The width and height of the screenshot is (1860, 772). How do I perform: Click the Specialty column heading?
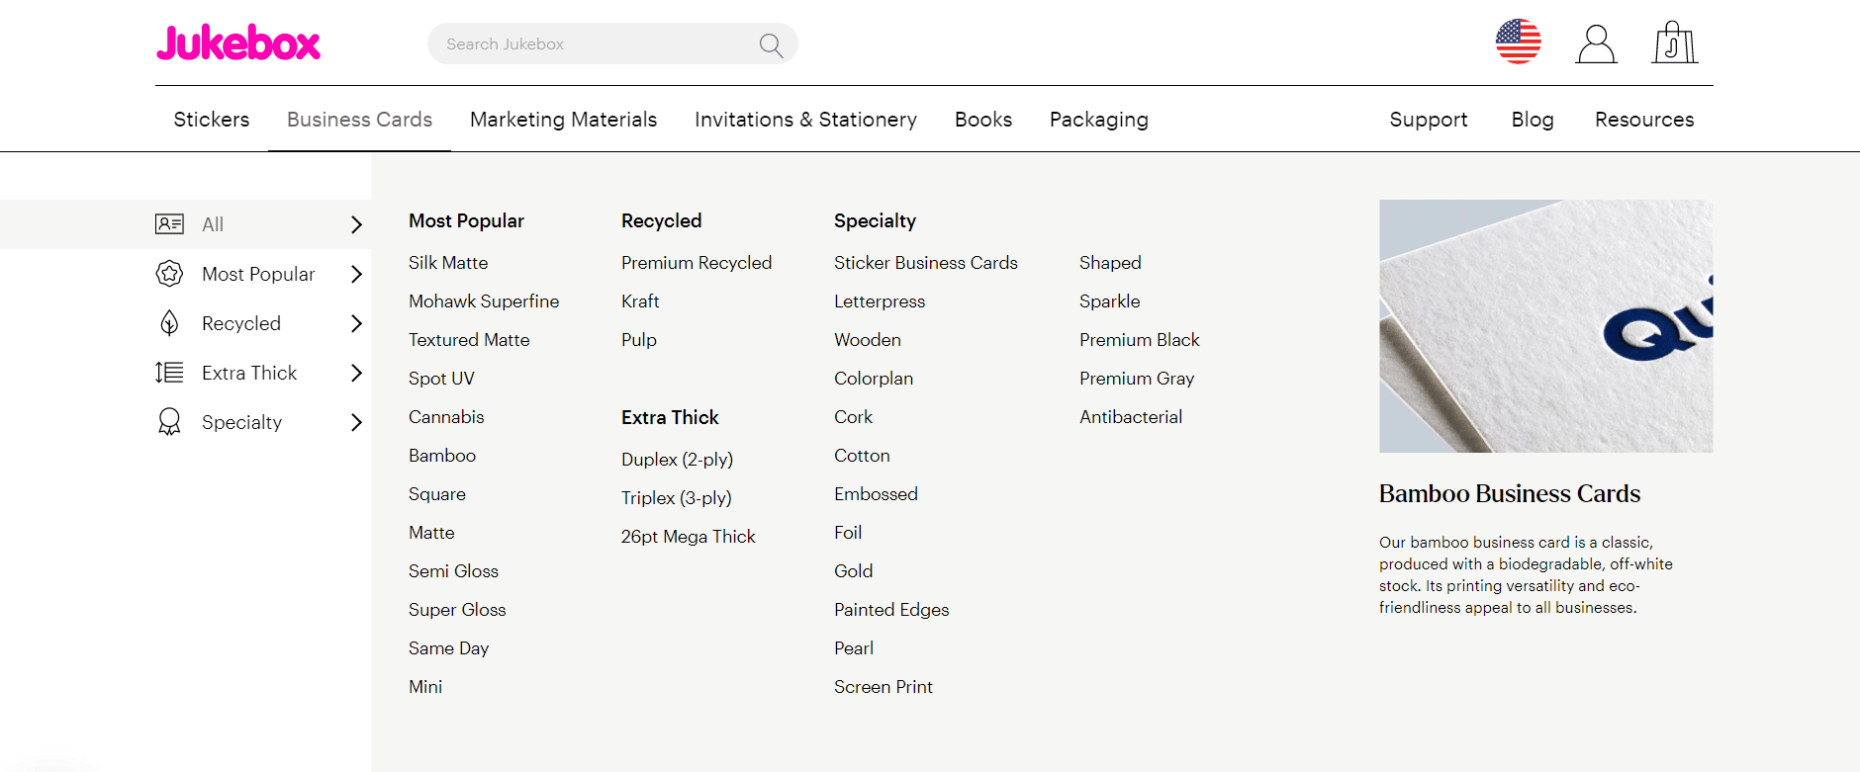click(875, 221)
